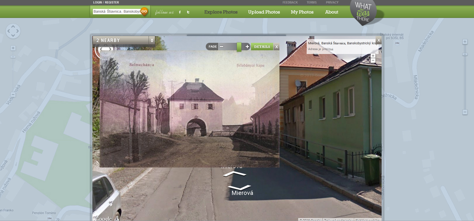Click the REGISTER link
The image size is (474, 221).
coord(112,2)
